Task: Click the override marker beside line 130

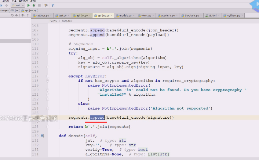Action: [x=43, y=136]
